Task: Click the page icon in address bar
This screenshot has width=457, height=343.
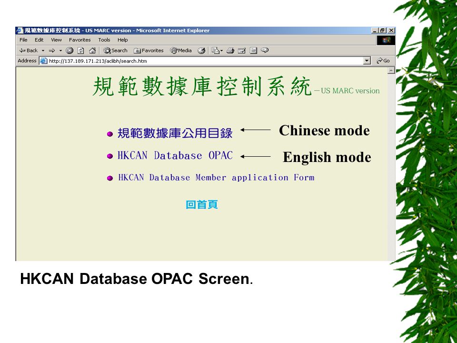Action: pyautogui.click(x=43, y=61)
